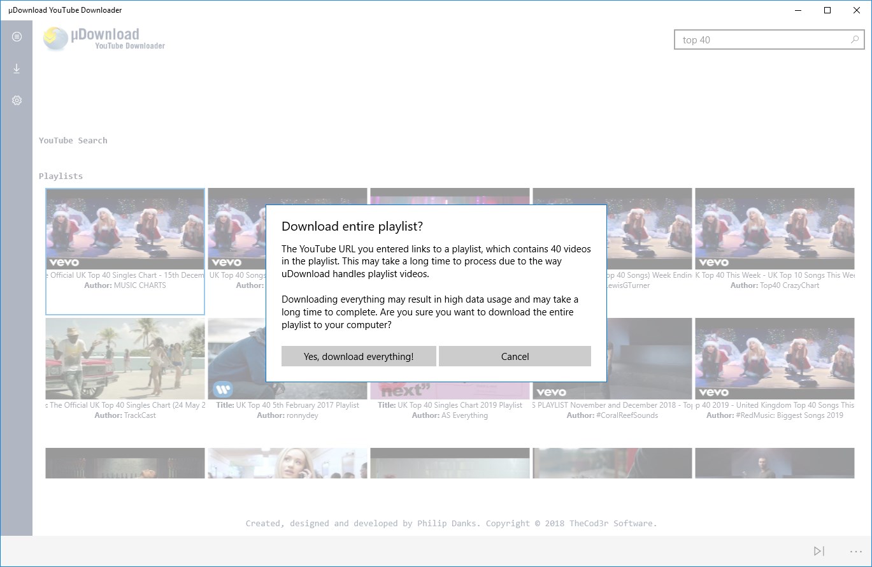This screenshot has width=872, height=567.
Task: Select the Top40 CrazyChart playlist thumbnail
Action: pyautogui.click(x=775, y=228)
